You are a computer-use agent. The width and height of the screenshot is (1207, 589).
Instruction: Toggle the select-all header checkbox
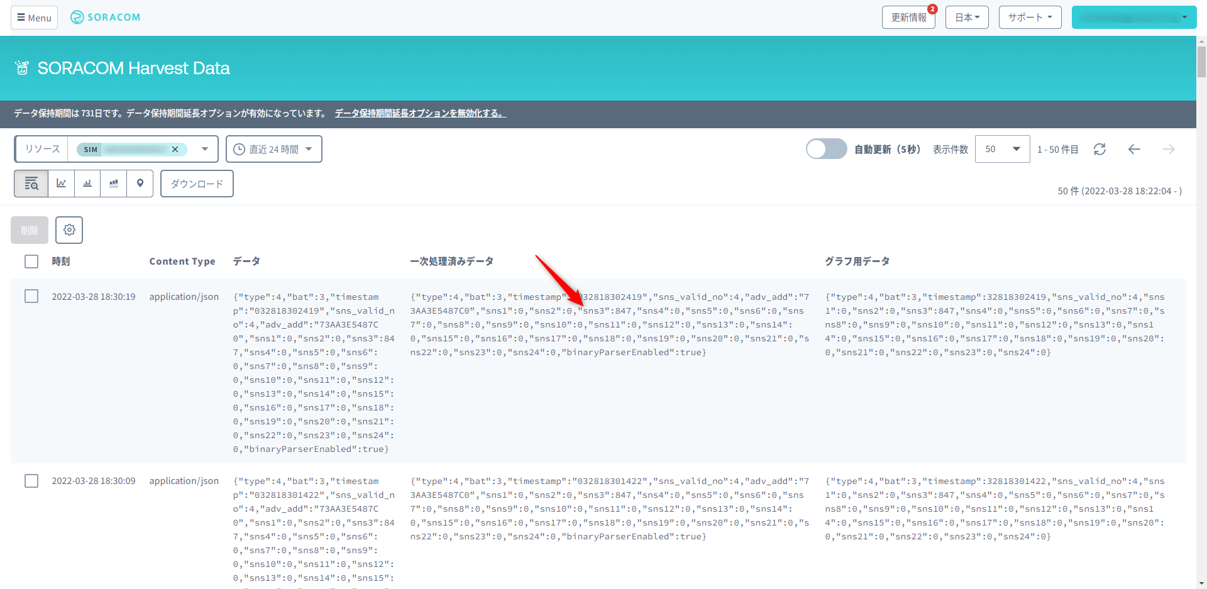(x=31, y=261)
